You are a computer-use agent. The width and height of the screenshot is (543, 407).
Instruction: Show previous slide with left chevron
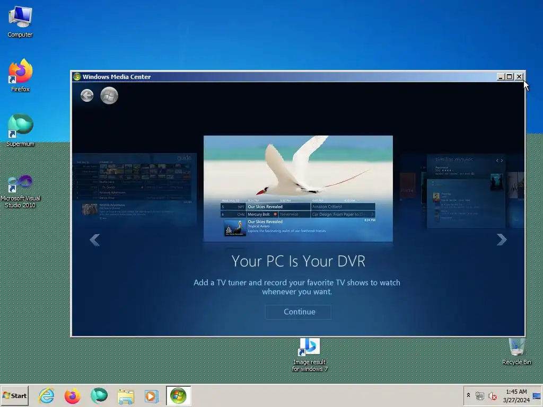click(x=94, y=240)
